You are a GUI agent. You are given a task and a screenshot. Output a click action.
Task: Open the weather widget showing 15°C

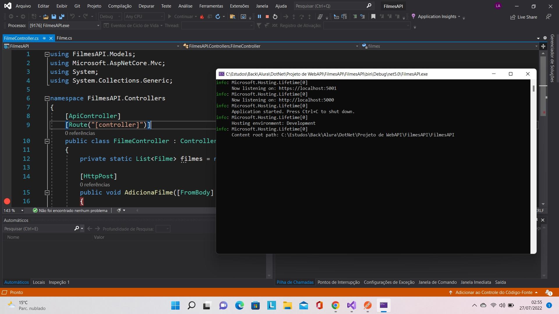(27, 305)
